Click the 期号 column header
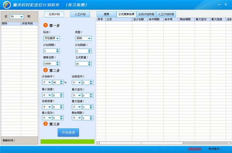The width and height of the screenshot is (232, 153). click(11, 23)
